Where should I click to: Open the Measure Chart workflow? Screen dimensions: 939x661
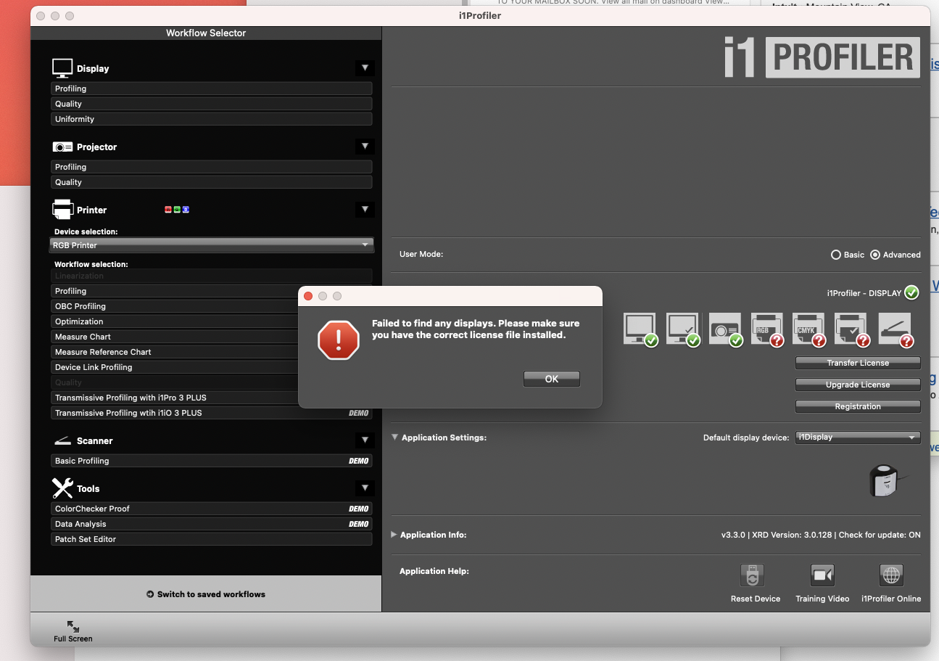175,337
